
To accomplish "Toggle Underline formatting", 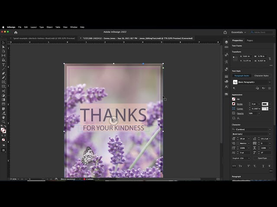I will (x=263, y=166).
